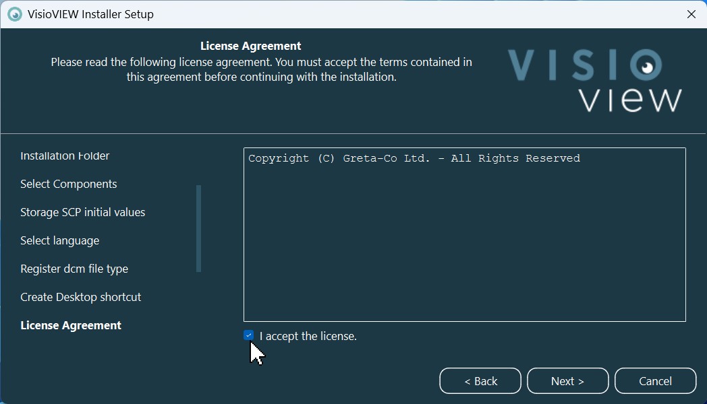The width and height of the screenshot is (707, 404).
Task: Close the VisioVIEW Installer Setup window
Action: 691,14
